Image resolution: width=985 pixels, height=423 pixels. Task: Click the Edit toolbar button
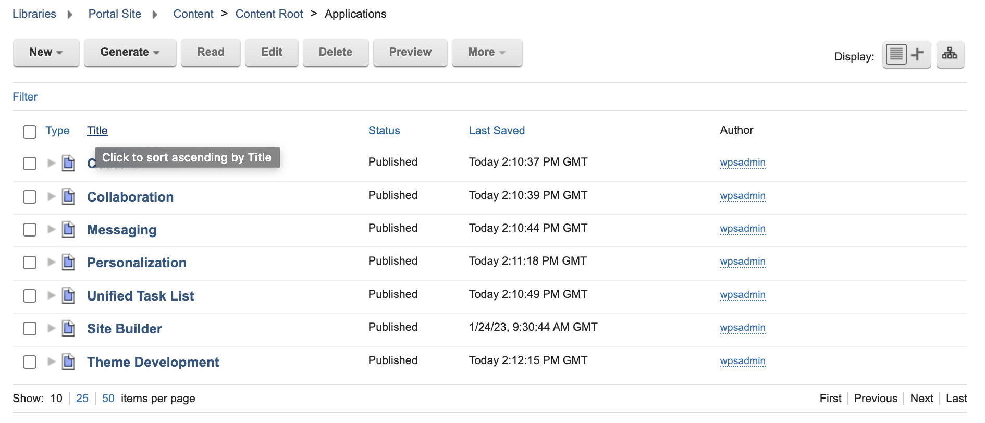[272, 53]
